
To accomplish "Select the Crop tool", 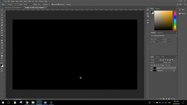I will [2, 20].
